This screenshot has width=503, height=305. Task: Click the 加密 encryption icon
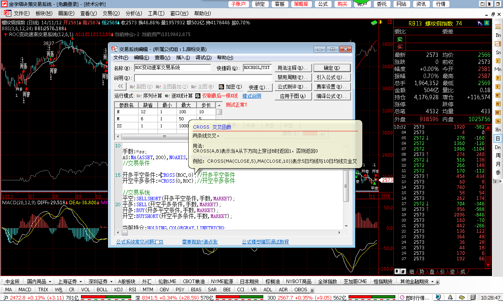click(221, 87)
